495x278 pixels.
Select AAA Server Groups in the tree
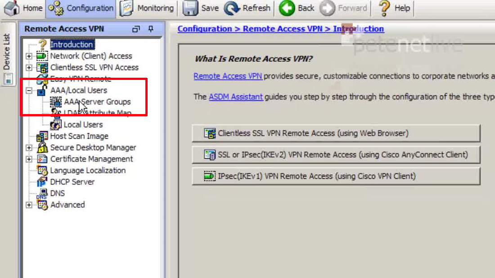point(97,102)
